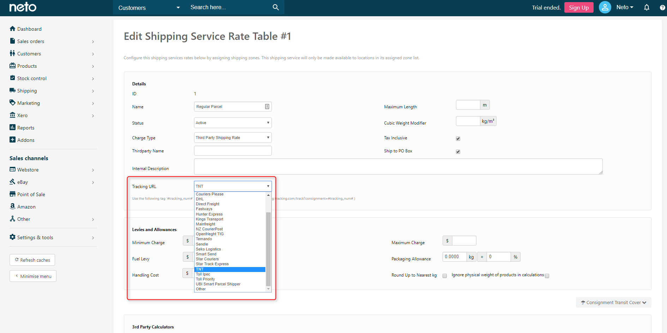Click the scroll-up arrow of the tracking list
Screen dimensions: 667x333
pyautogui.click(x=268, y=195)
